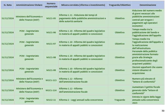Select the M1C1-99 sequence number cell

click(x=51, y=70)
